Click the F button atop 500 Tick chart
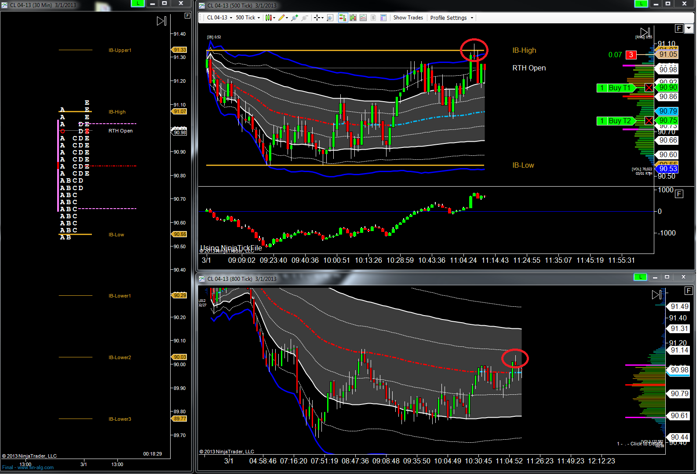The width and height of the screenshot is (700, 474). coord(679,28)
